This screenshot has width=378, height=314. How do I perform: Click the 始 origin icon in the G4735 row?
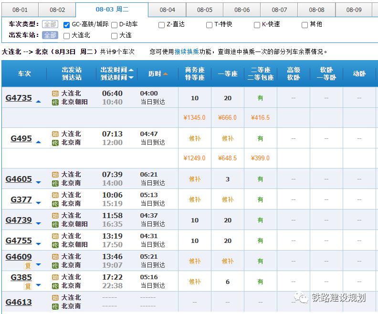click(55, 94)
